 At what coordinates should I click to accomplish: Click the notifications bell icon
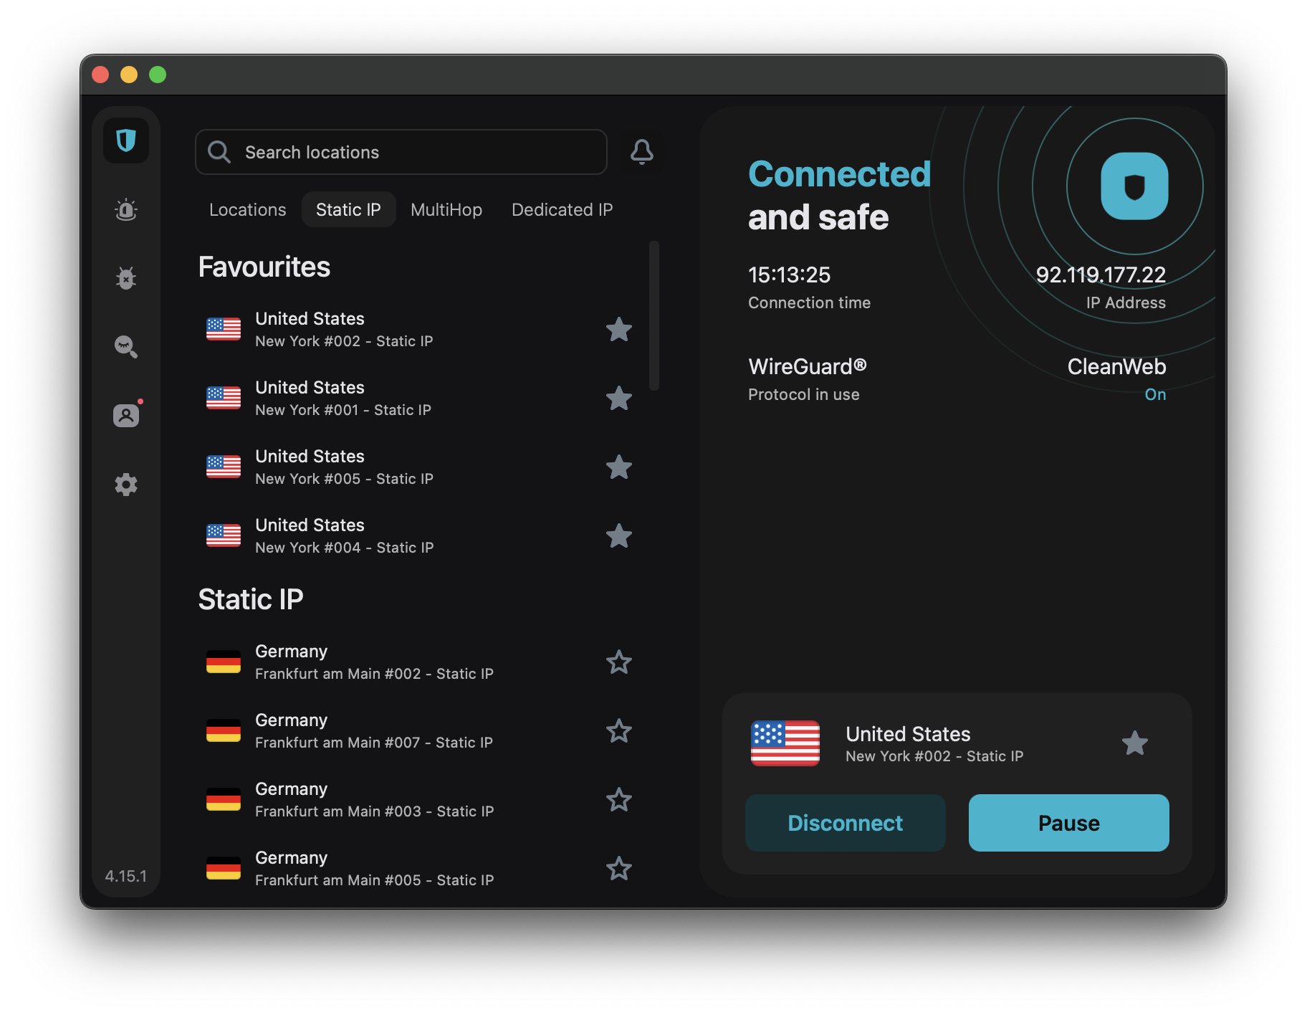pyautogui.click(x=642, y=152)
